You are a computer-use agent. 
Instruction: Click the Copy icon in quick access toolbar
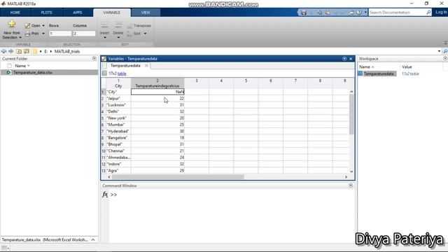pos(319,13)
